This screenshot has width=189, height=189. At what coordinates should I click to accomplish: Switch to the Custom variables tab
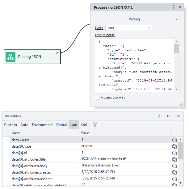click(x=10, y=125)
